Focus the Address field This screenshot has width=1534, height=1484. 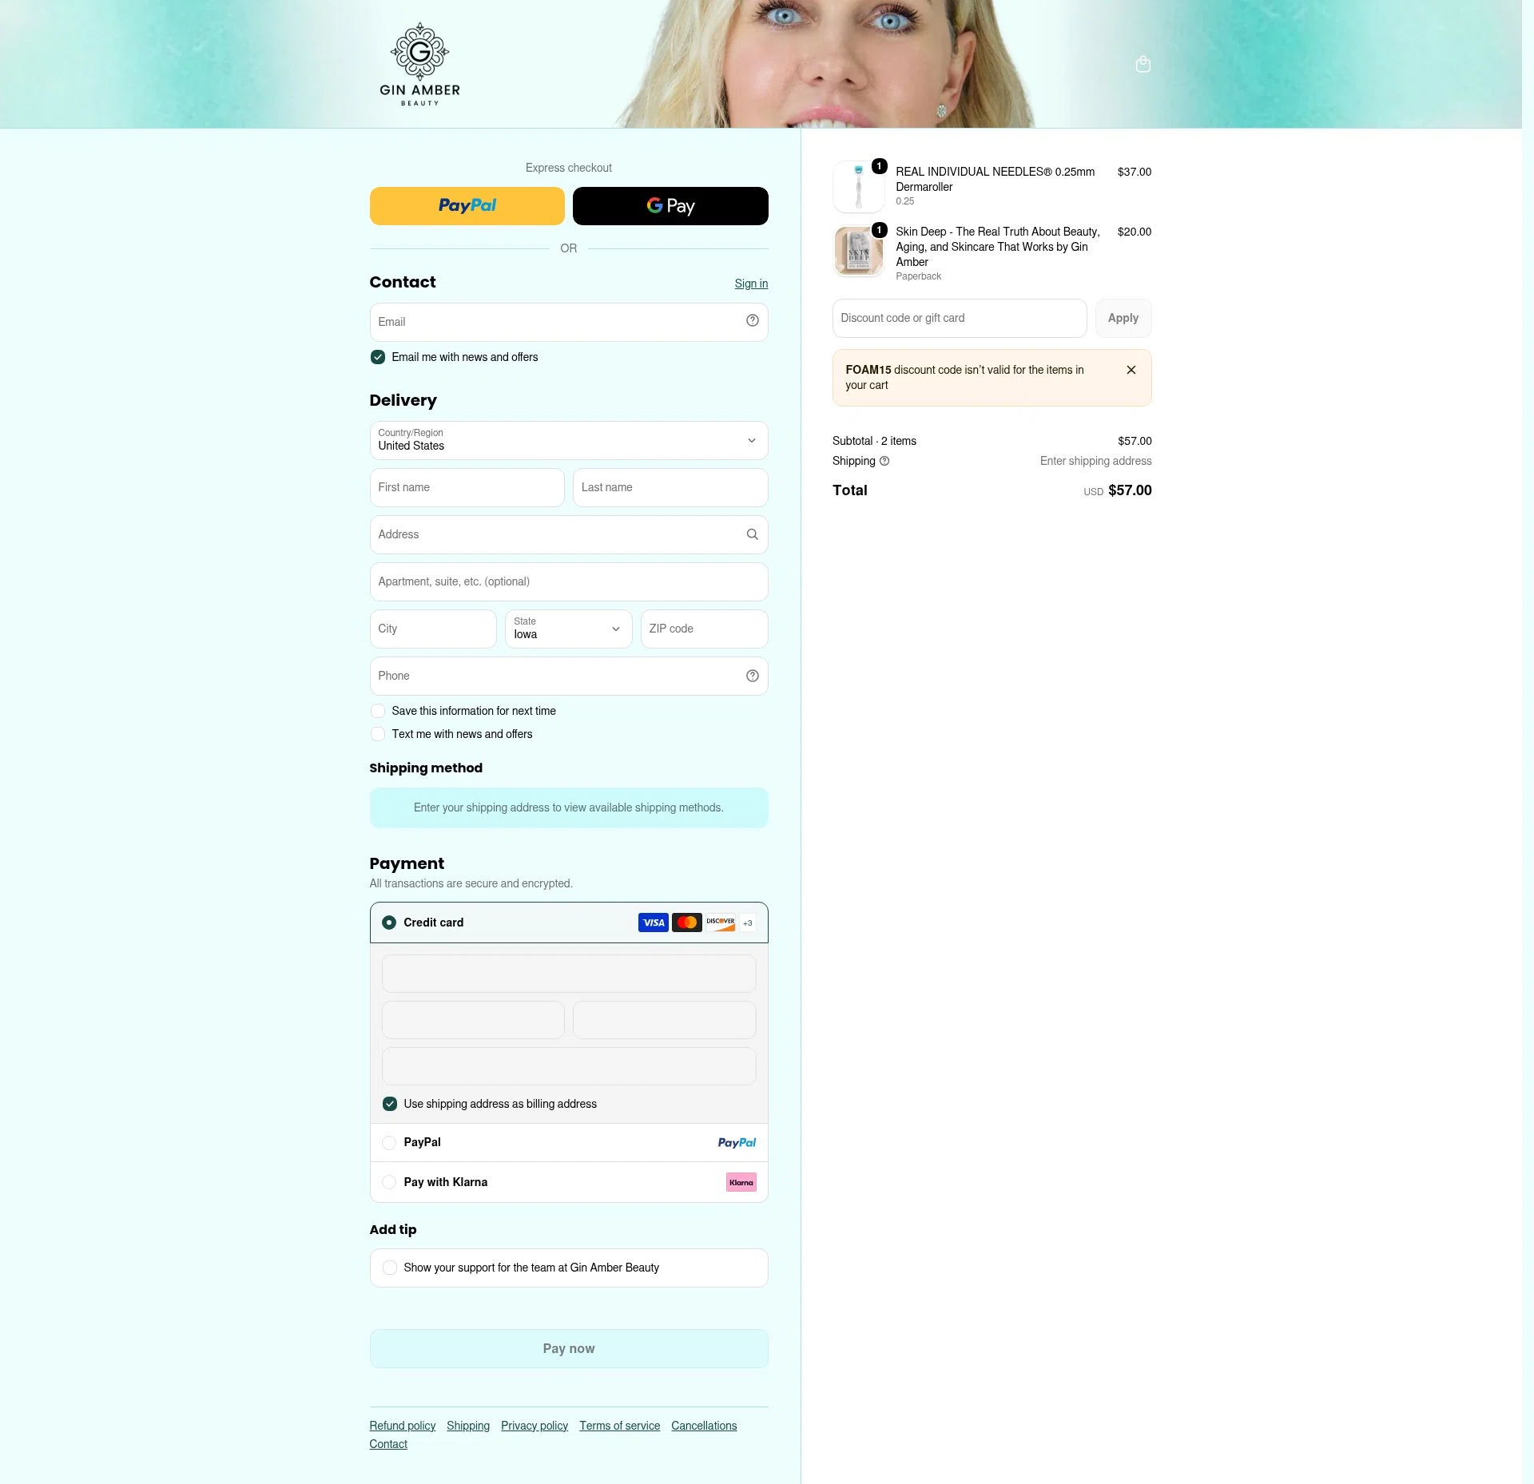(569, 535)
